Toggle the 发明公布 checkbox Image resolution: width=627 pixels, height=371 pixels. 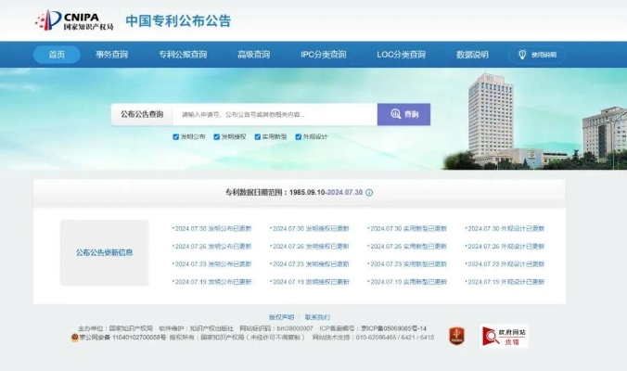[175, 136]
